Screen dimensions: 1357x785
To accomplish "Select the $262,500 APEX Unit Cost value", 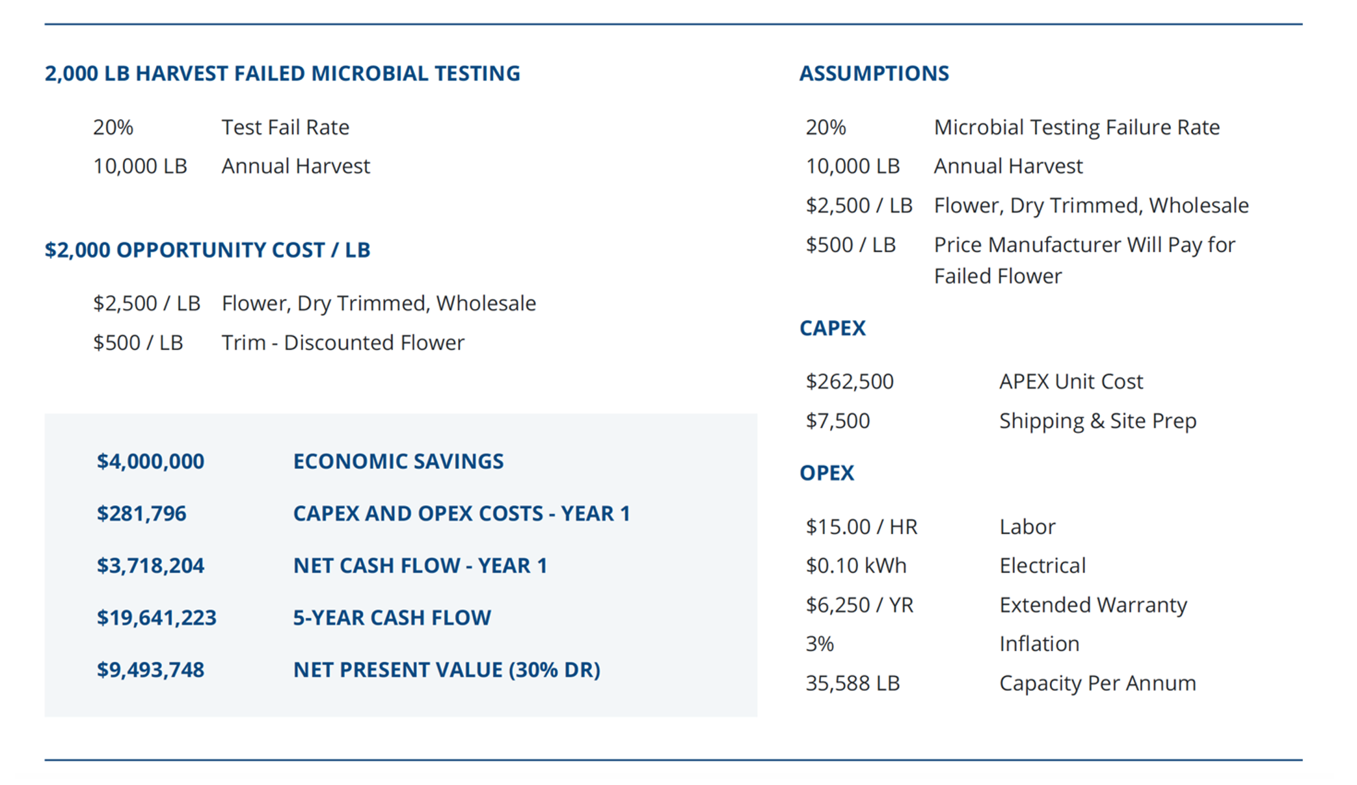I will [850, 381].
